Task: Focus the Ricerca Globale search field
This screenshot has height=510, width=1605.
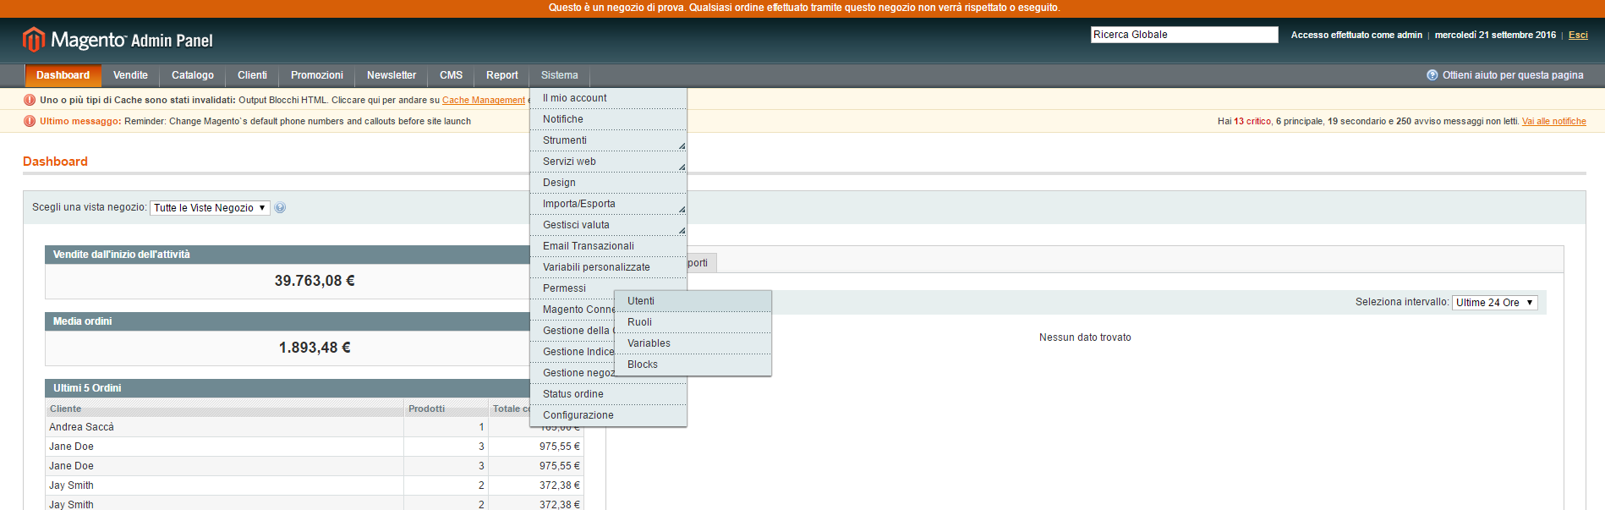Action: [x=1184, y=35]
